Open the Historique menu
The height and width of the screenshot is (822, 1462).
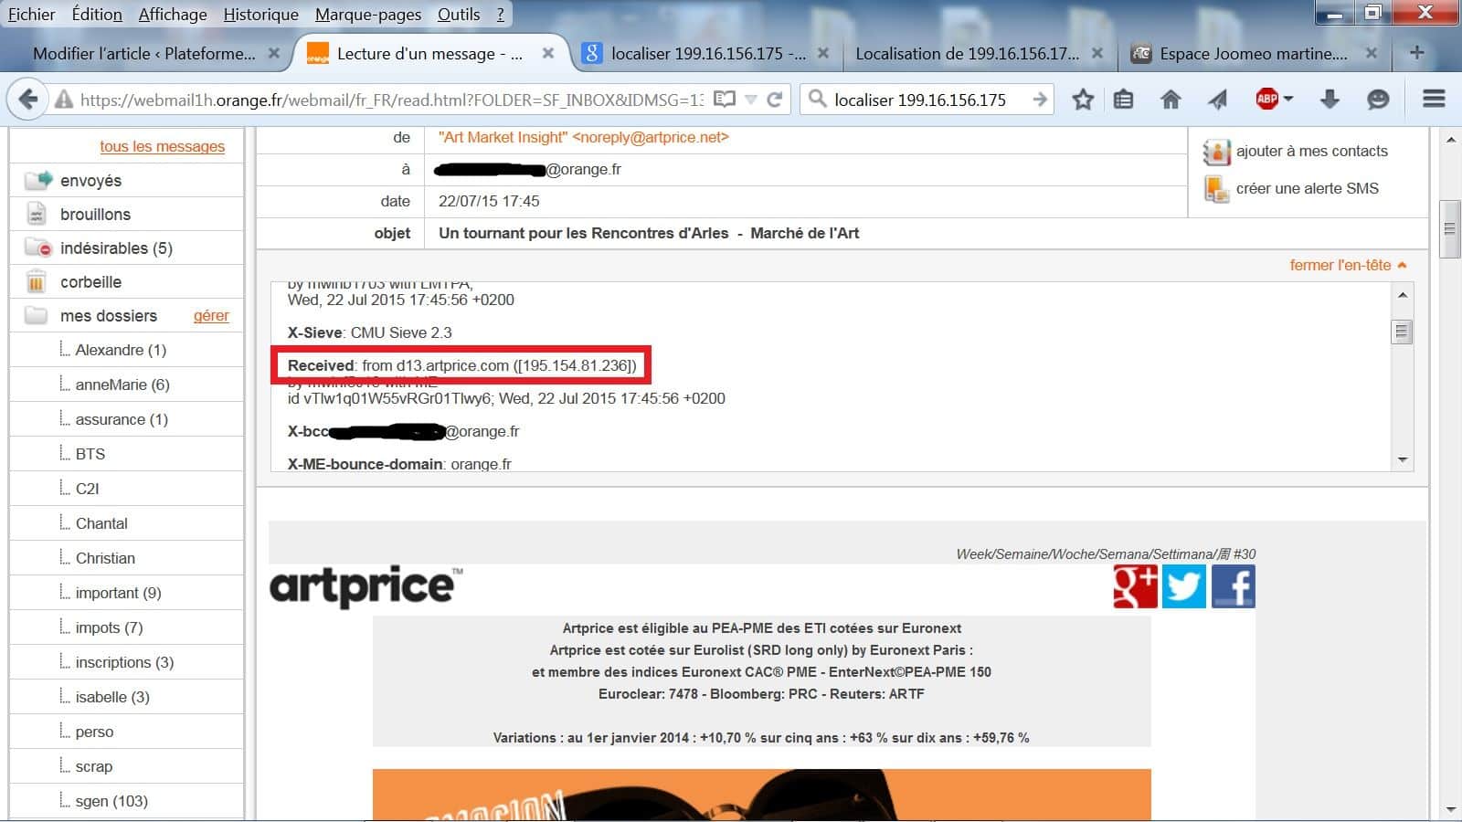(260, 15)
